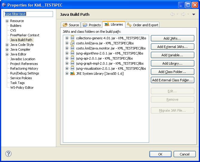The image size is (200, 162).
Task: Click the forward navigation arrow icon
Action: coord(183,14)
